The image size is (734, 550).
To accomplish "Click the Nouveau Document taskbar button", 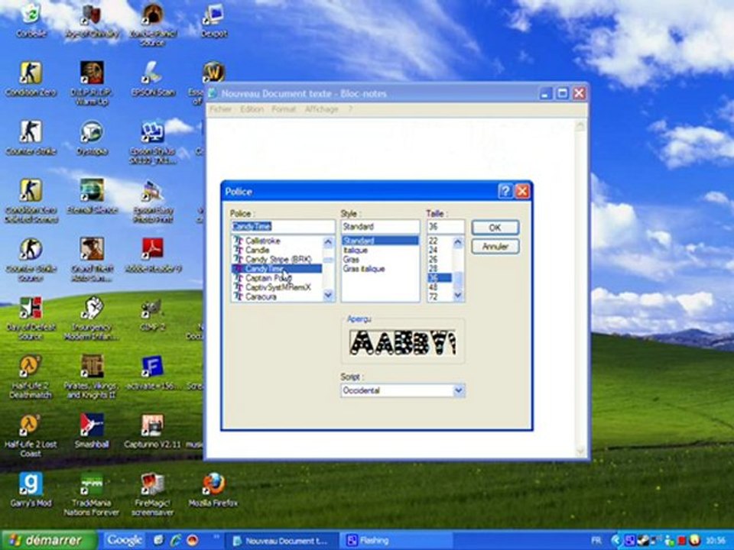I will 282,541.
